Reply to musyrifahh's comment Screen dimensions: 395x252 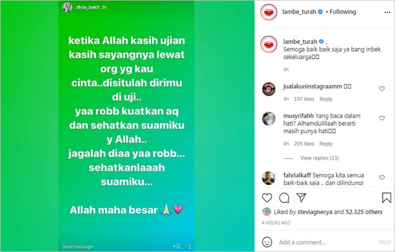326,144
